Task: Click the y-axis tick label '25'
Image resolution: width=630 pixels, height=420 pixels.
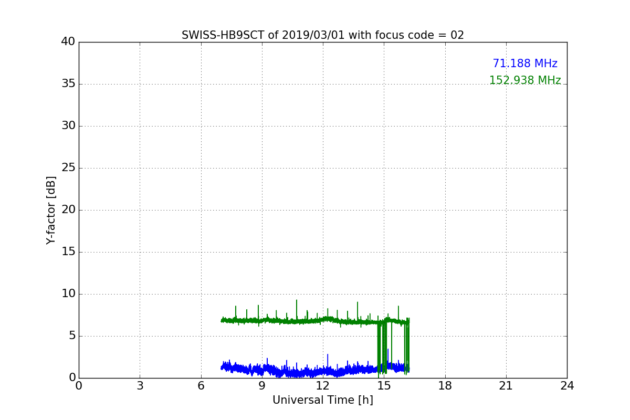Action: click(68, 168)
